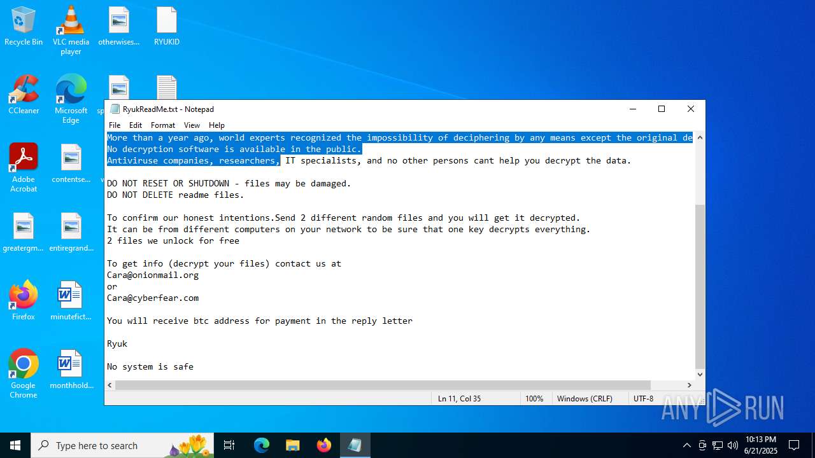Select the greatergm image file icon
Viewport: 815px width, 458px height.
24,233
